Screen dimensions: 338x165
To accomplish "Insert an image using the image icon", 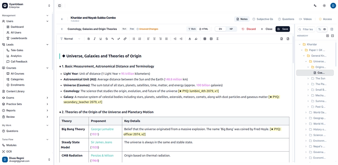I will [x=211, y=39].
